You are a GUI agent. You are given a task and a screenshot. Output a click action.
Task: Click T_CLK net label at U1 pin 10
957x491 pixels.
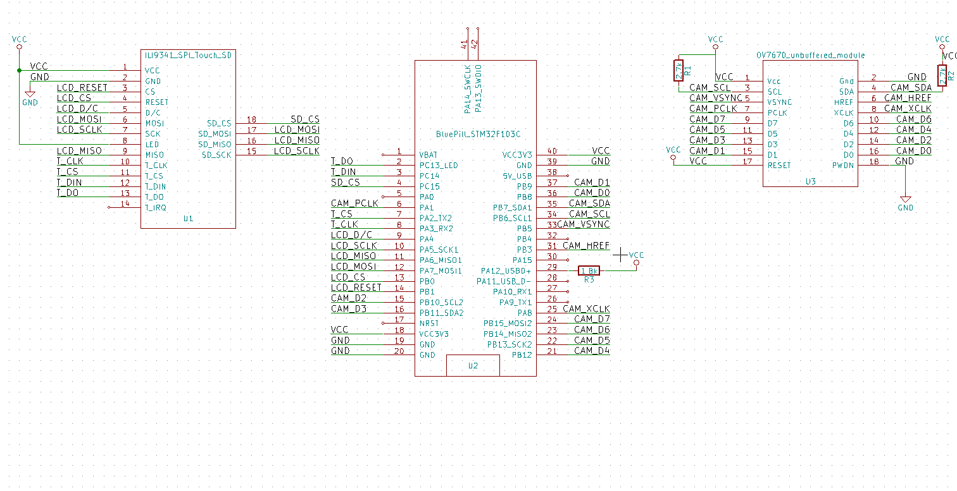point(70,161)
